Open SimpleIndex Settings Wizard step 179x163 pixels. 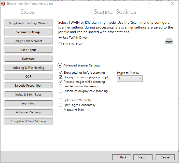point(29,23)
